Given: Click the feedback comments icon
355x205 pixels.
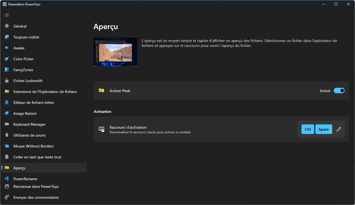Looking at the screenshot, I should tap(7, 197).
